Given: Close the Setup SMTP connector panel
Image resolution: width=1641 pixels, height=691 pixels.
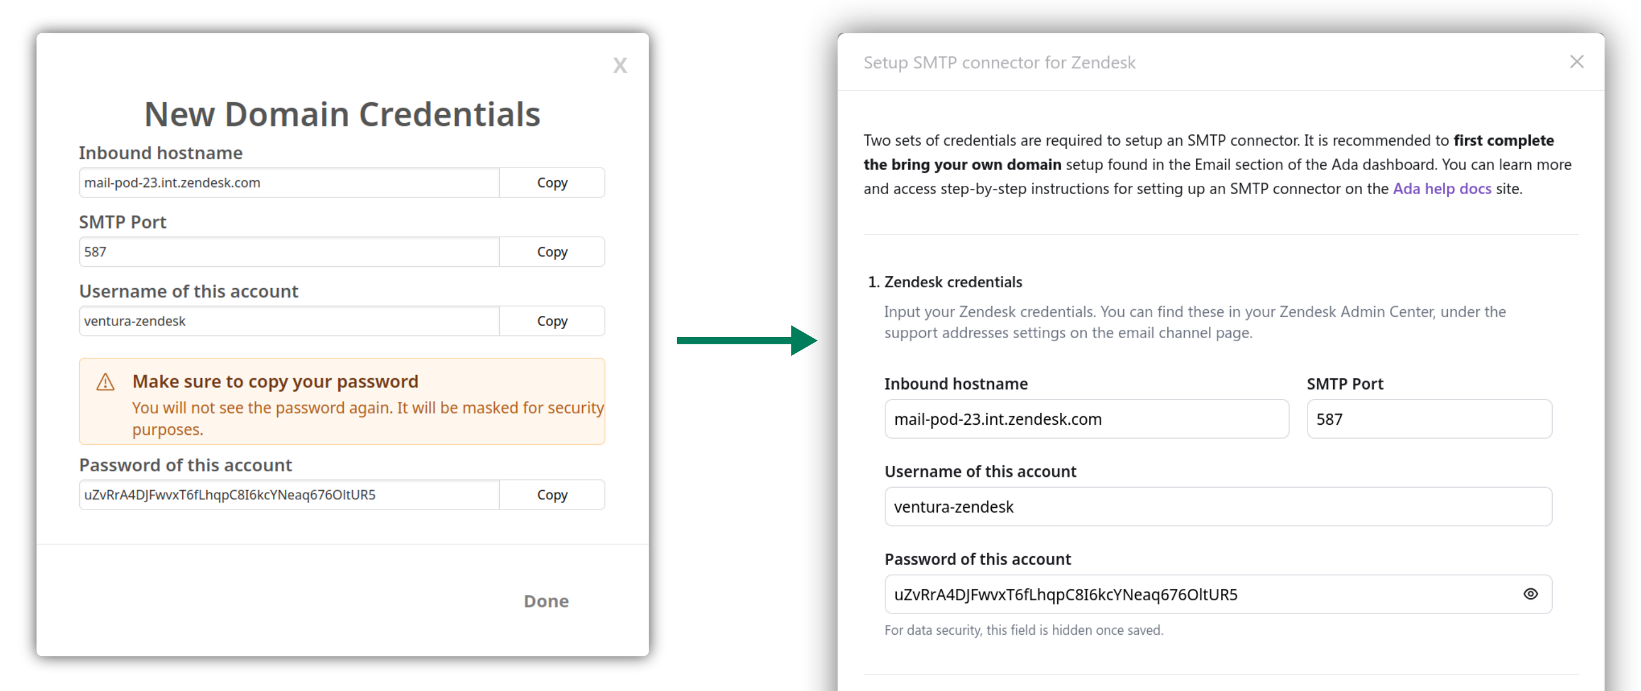Looking at the screenshot, I should (1576, 62).
